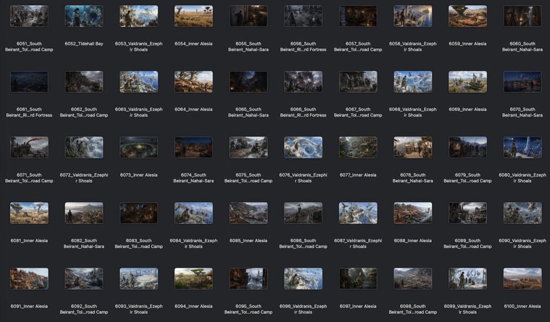Click the 6074_South Beirant_Nahal-Sara thumbnail
Image resolution: width=550 pixels, height=322 pixels.
[x=193, y=147]
